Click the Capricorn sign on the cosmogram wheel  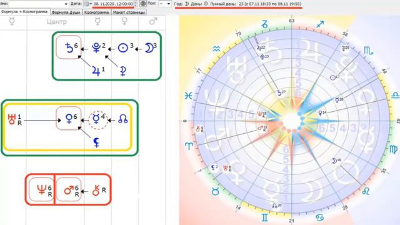(x=265, y=24)
